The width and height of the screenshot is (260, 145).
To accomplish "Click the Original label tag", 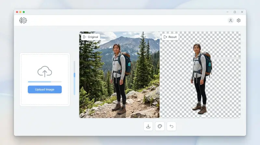I will [91, 37].
